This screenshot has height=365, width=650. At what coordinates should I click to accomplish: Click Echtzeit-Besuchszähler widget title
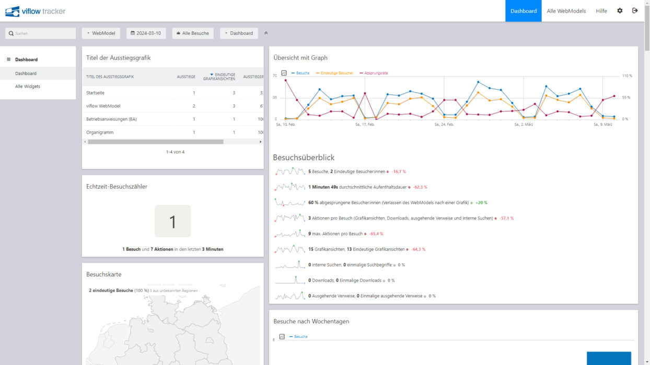[117, 187]
